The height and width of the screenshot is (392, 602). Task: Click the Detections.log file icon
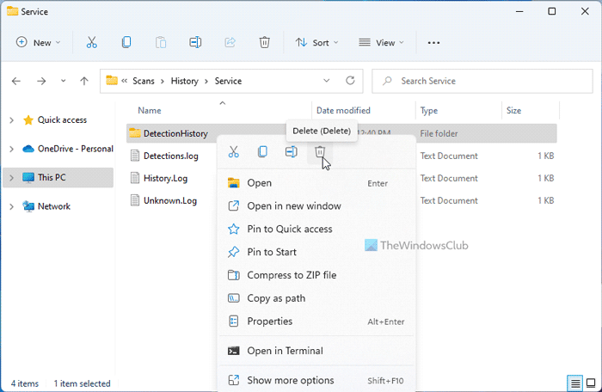coord(135,156)
